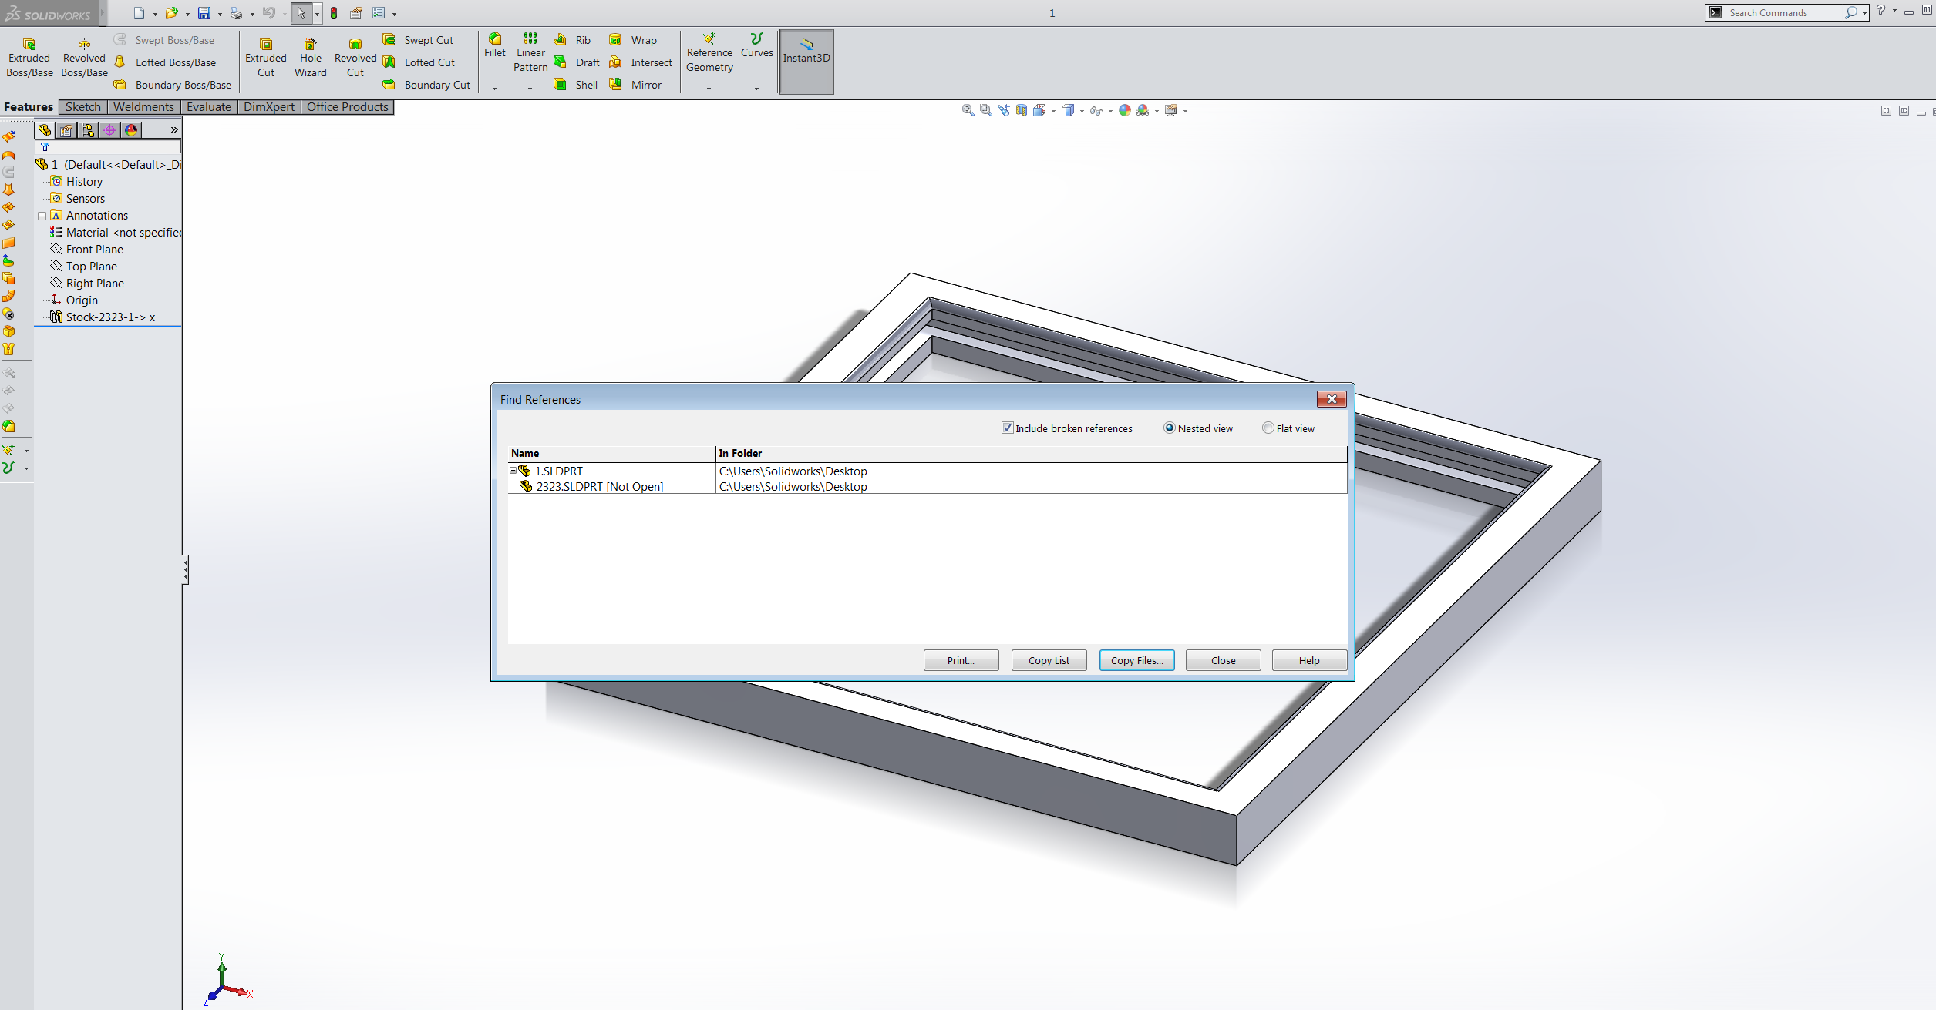This screenshot has height=1010, width=1936.
Task: Select the Flat view radio button
Action: tap(1268, 428)
